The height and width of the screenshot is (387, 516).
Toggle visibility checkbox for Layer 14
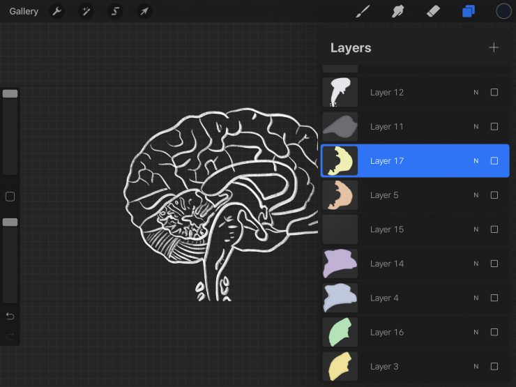(x=494, y=264)
